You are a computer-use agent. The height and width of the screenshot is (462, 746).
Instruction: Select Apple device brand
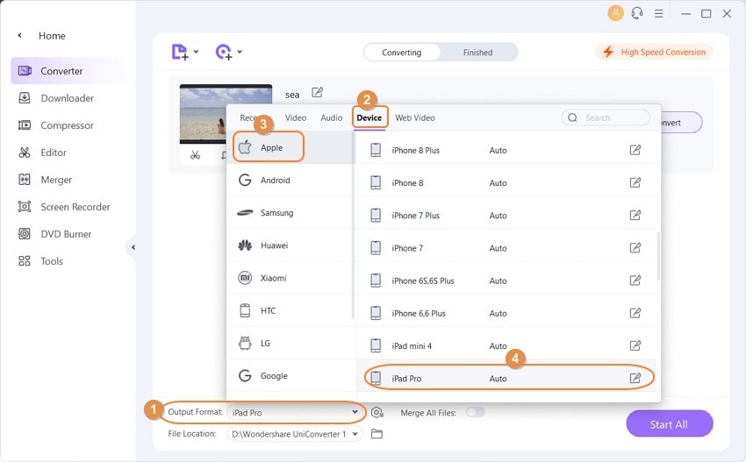pyautogui.click(x=291, y=147)
